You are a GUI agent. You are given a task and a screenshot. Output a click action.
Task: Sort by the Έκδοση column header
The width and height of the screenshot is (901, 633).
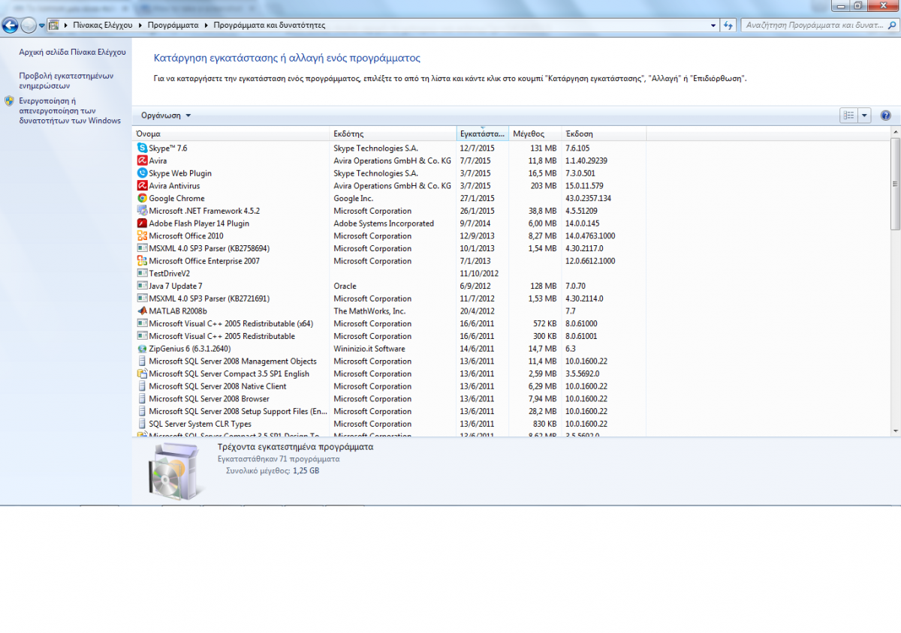click(604, 133)
